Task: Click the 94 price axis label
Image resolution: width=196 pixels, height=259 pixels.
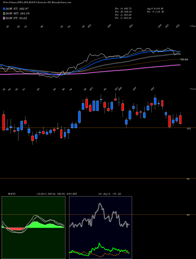Action: click(188, 179)
